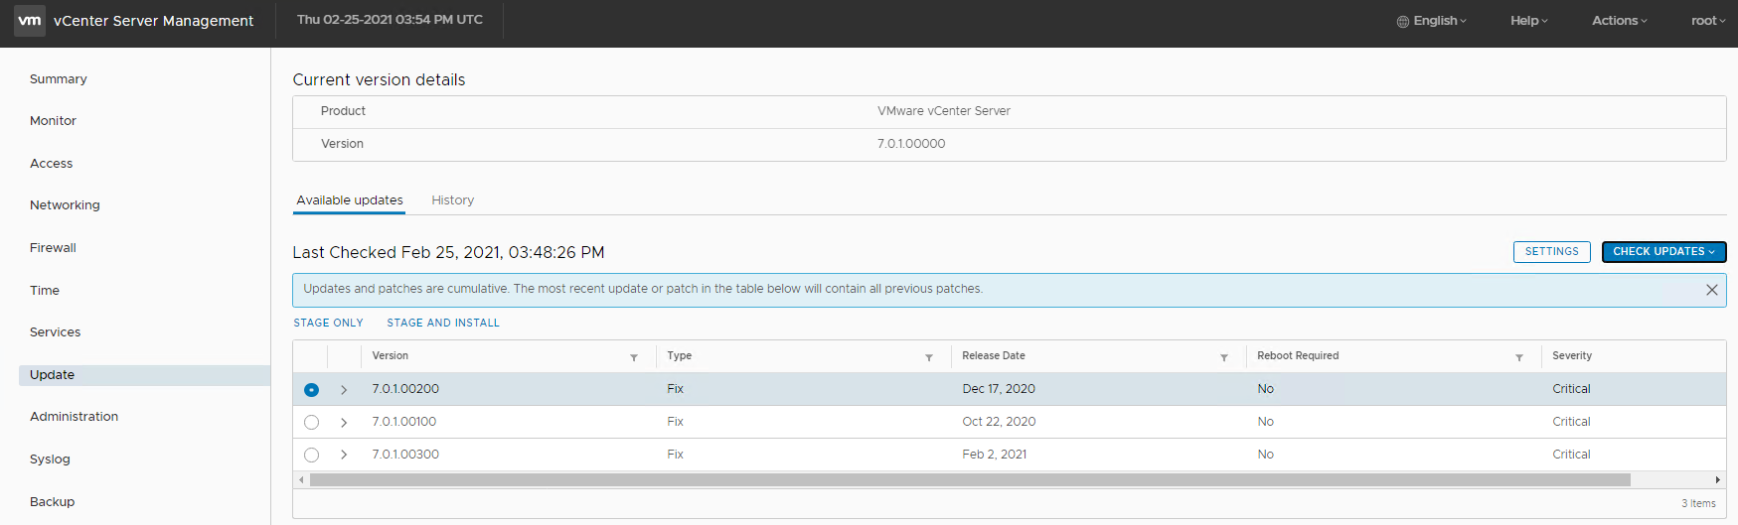
Task: Select the Update sidebar item
Action: pyautogui.click(x=144, y=375)
